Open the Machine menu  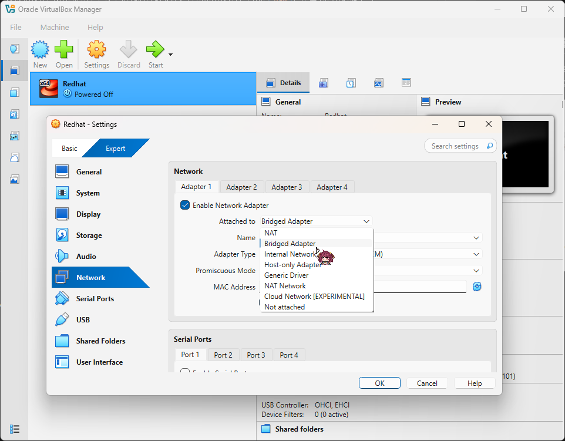point(54,27)
